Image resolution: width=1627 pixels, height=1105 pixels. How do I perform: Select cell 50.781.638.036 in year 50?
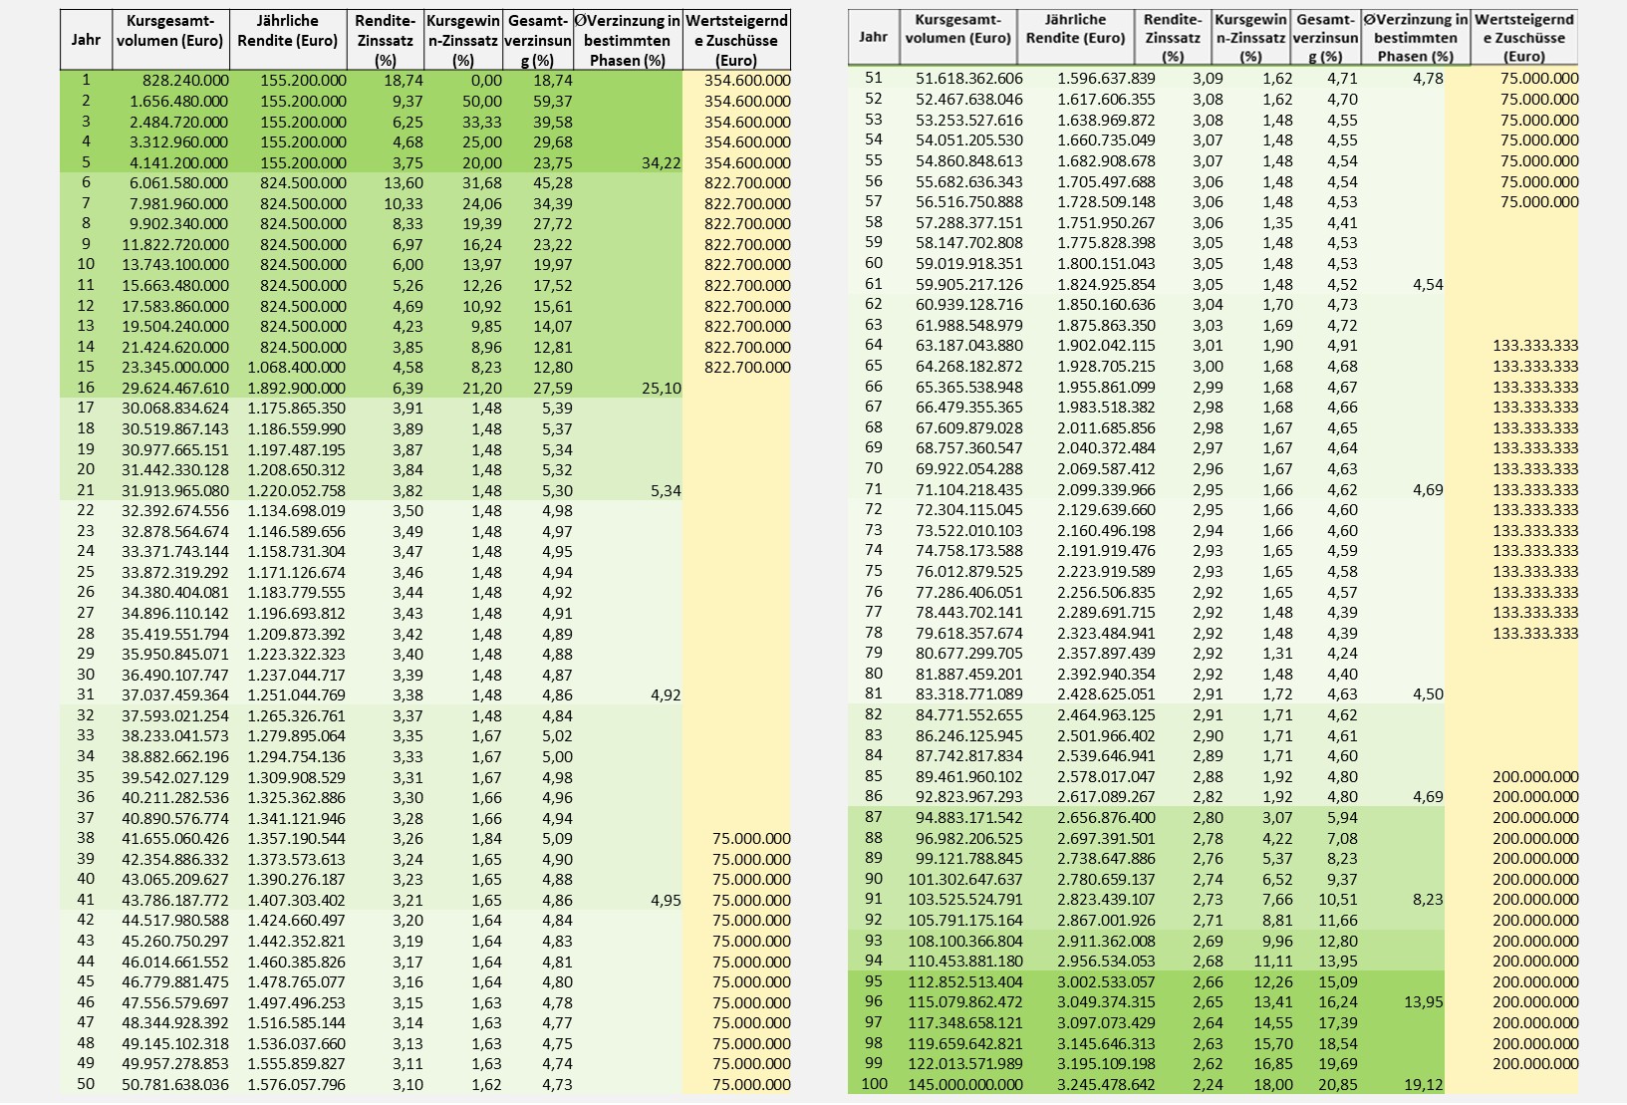(175, 1084)
